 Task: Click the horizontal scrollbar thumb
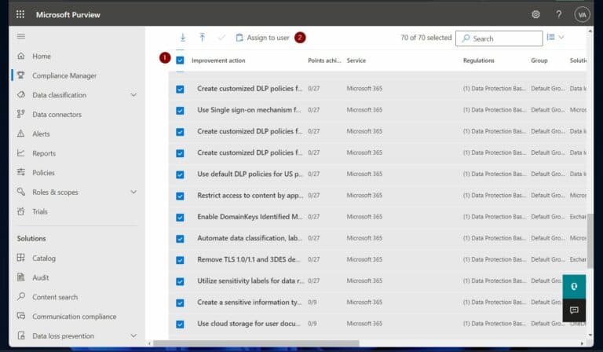point(256,343)
